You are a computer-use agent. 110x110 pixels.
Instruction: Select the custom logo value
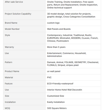[x=53, y=23]
